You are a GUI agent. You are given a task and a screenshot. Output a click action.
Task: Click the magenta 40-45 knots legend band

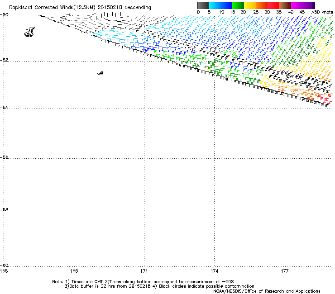297,5
